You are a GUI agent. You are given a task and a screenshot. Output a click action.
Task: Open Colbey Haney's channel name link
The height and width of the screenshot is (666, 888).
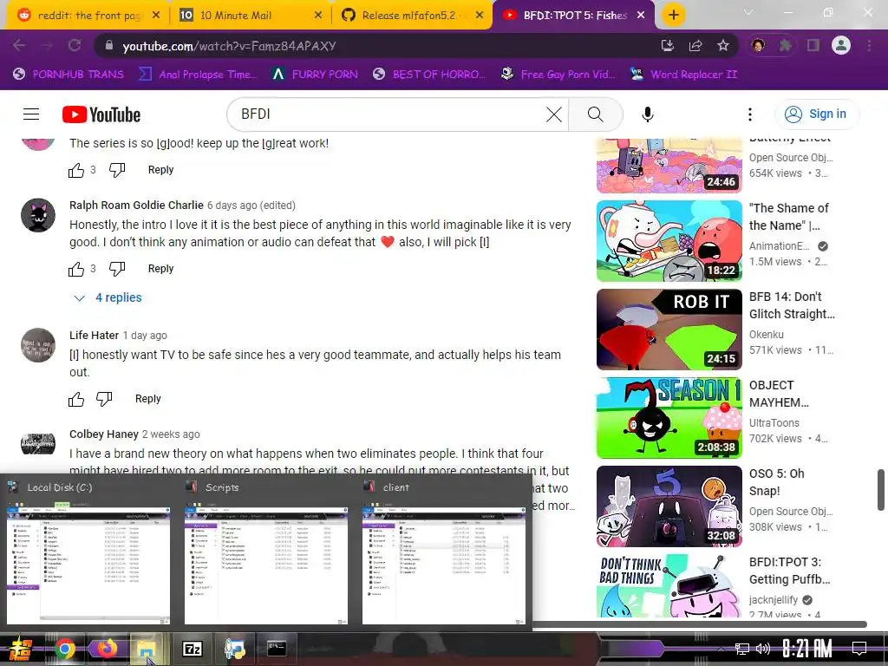104,434
